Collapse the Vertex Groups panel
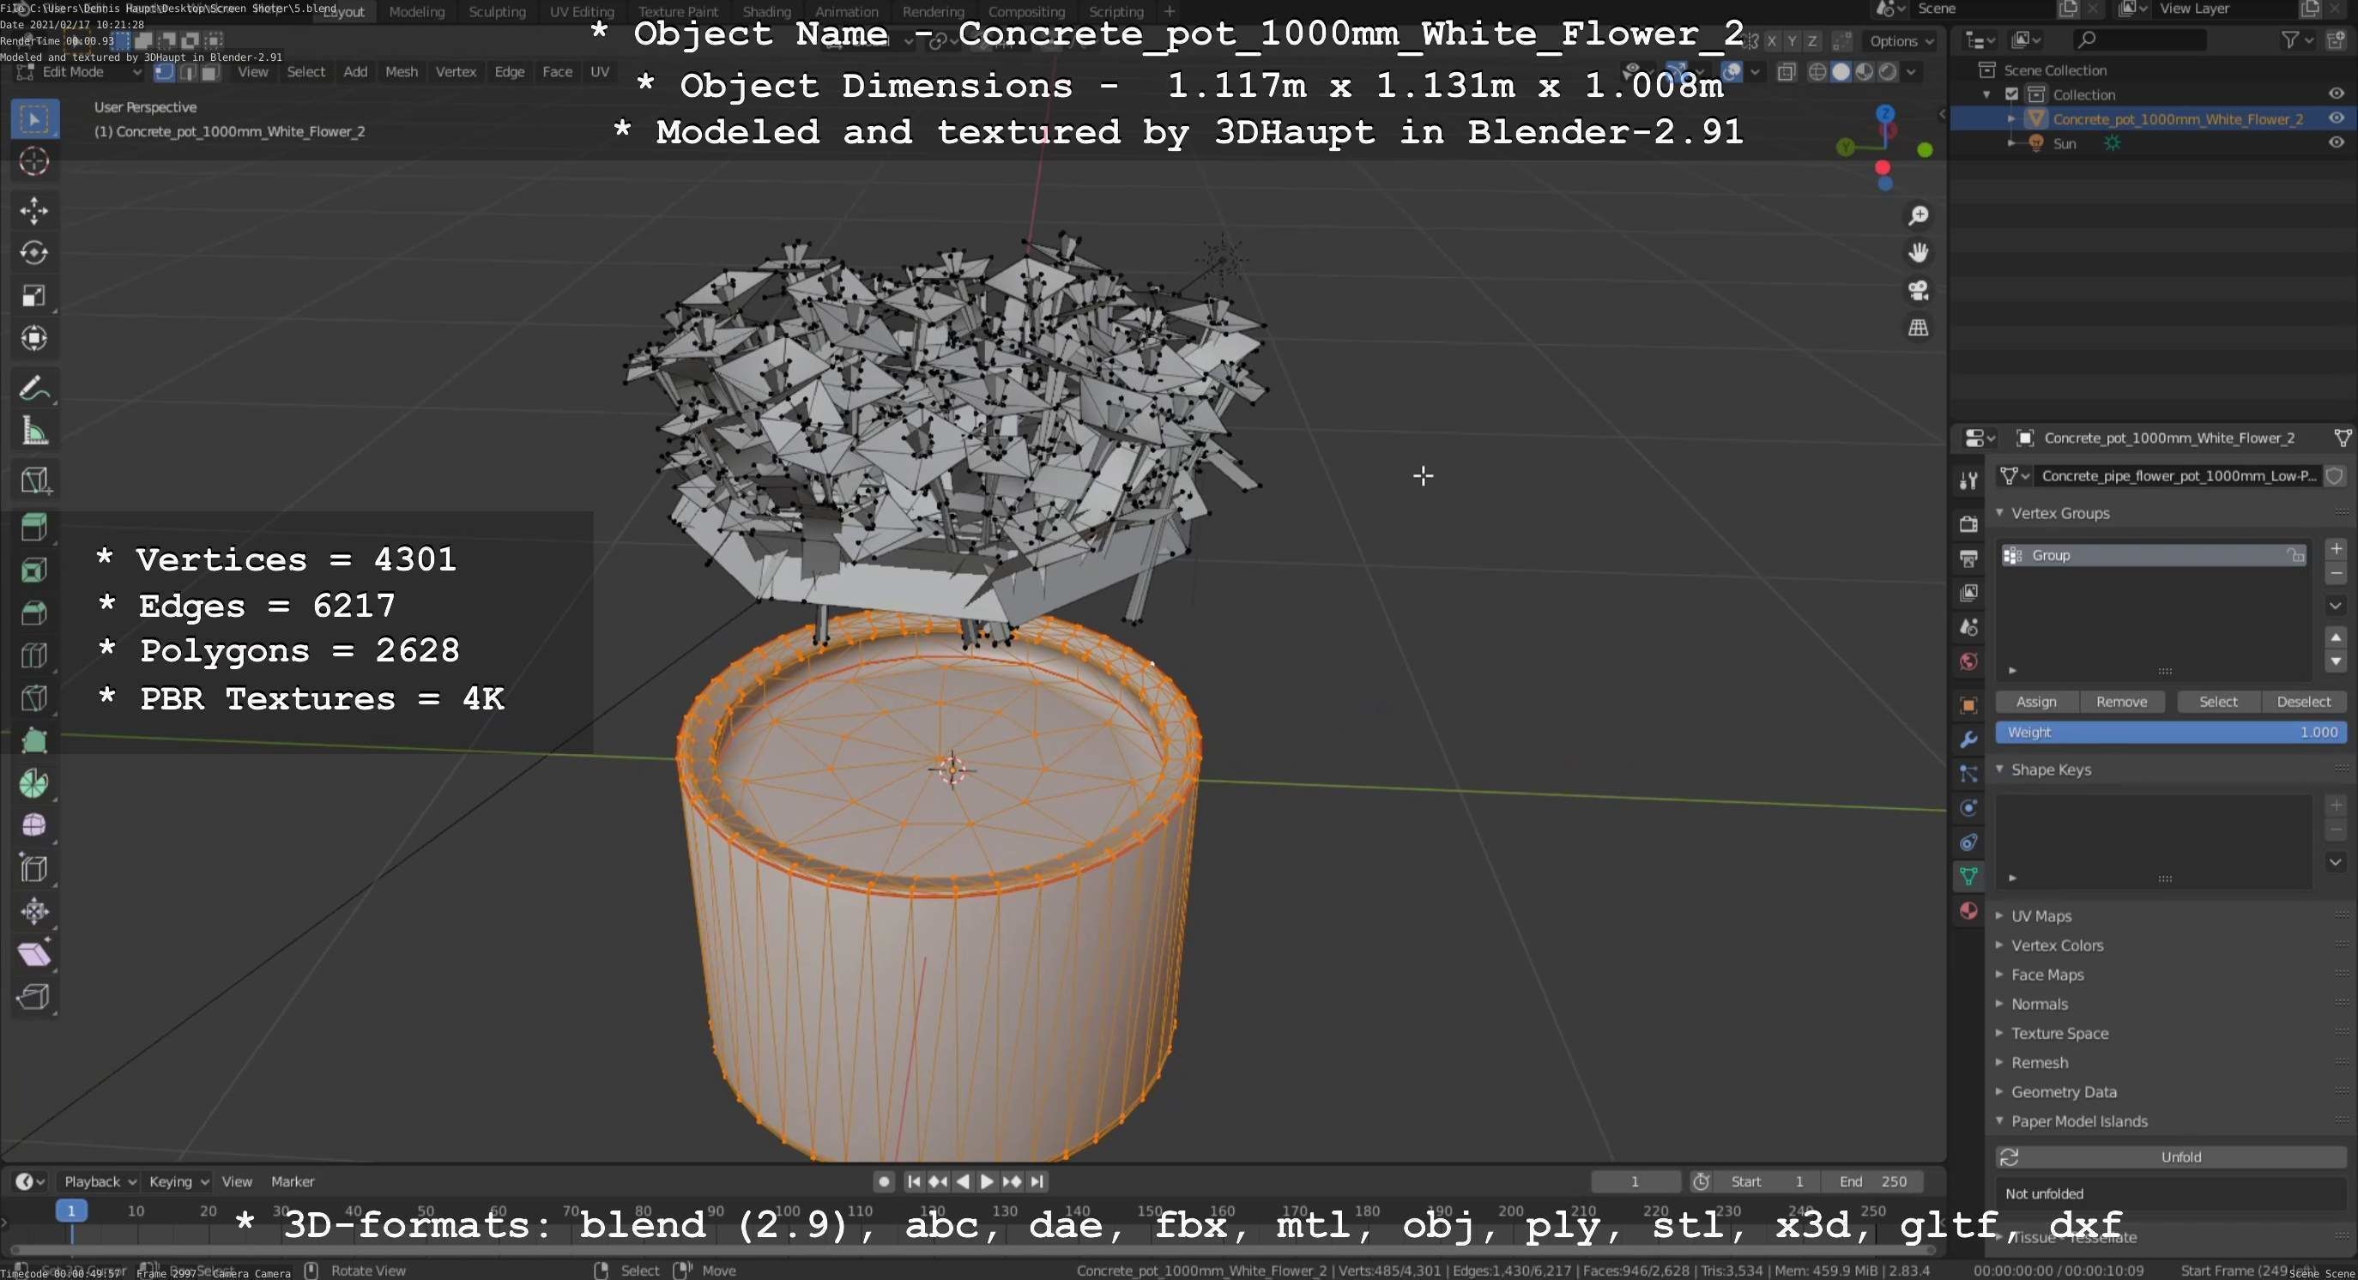Screen dimensions: 2358x1280 pyautogui.click(x=2000, y=513)
